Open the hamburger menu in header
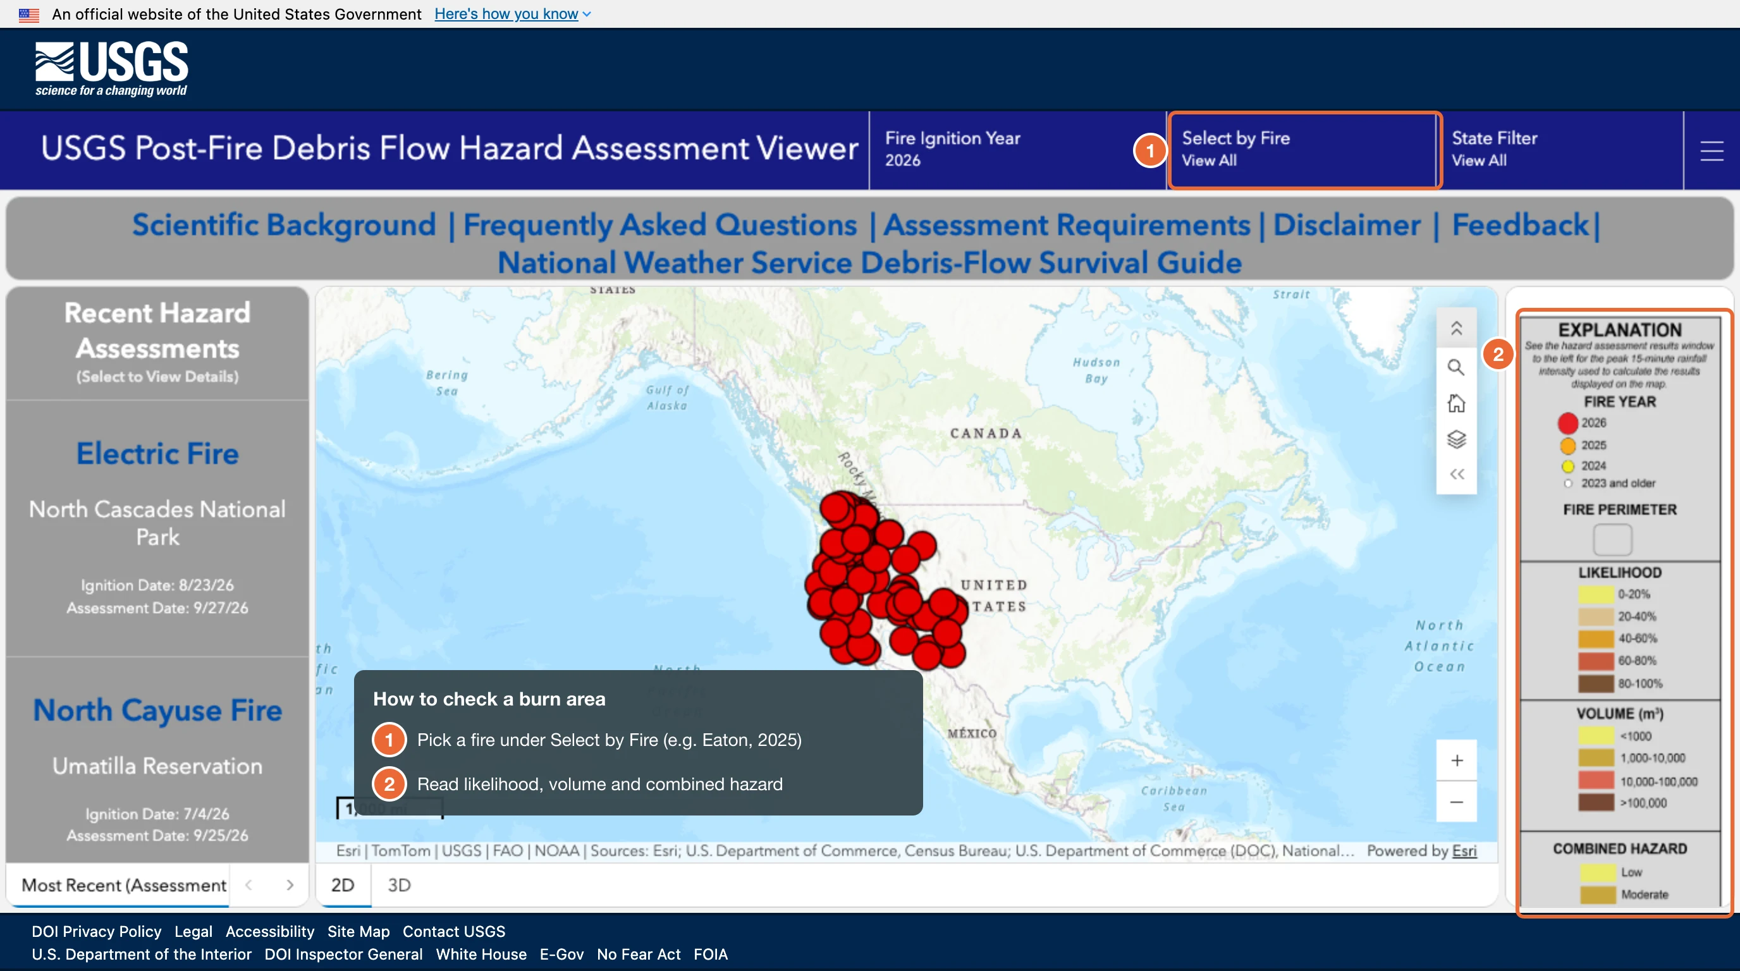 (x=1711, y=150)
